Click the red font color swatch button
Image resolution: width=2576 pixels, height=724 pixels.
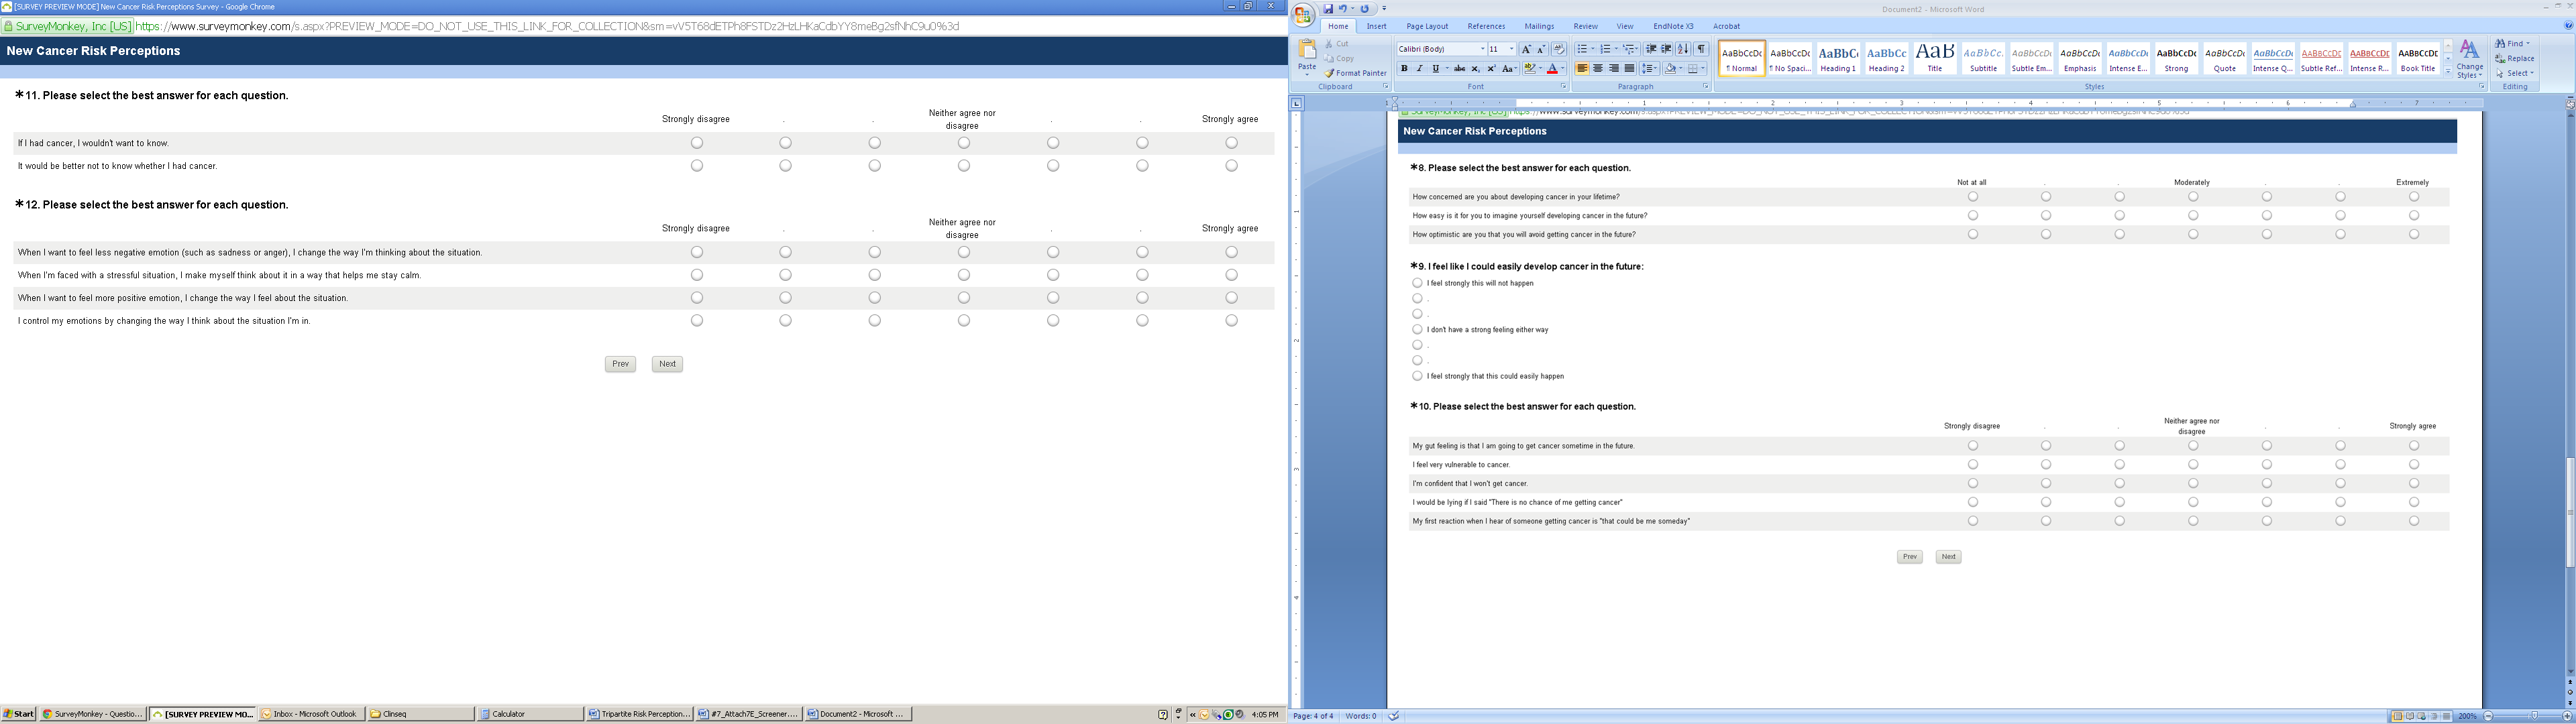(x=1552, y=69)
